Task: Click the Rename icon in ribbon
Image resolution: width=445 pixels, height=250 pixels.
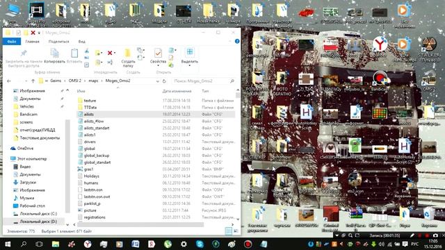Action: point(110,62)
